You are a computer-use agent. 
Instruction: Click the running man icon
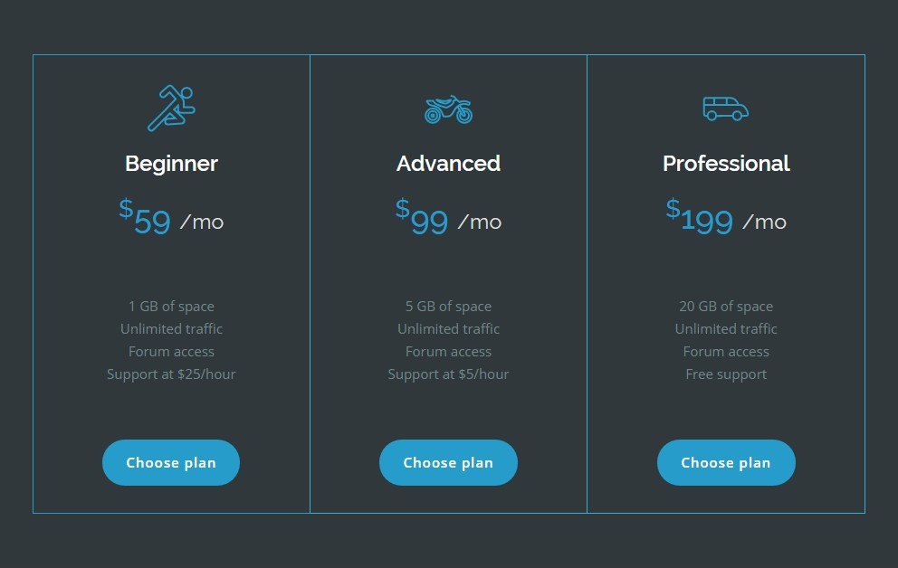coord(171,109)
